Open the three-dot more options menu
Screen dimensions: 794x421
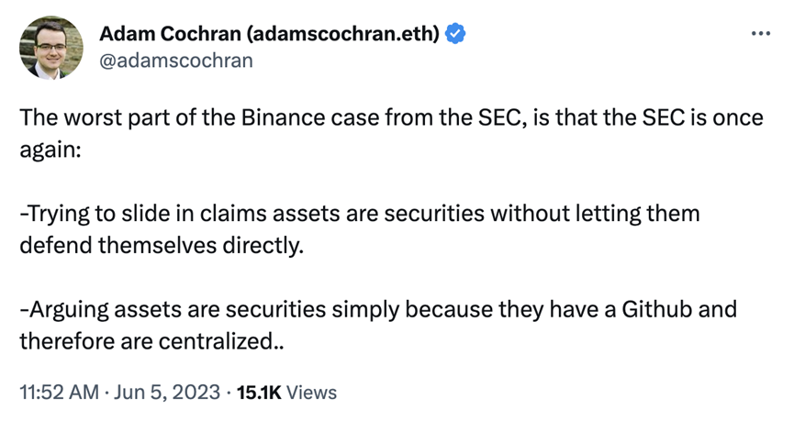[x=761, y=34]
